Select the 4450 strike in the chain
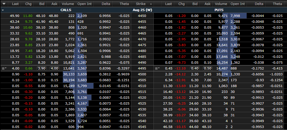This screenshot has width=287, height=130. (x=142, y=15)
